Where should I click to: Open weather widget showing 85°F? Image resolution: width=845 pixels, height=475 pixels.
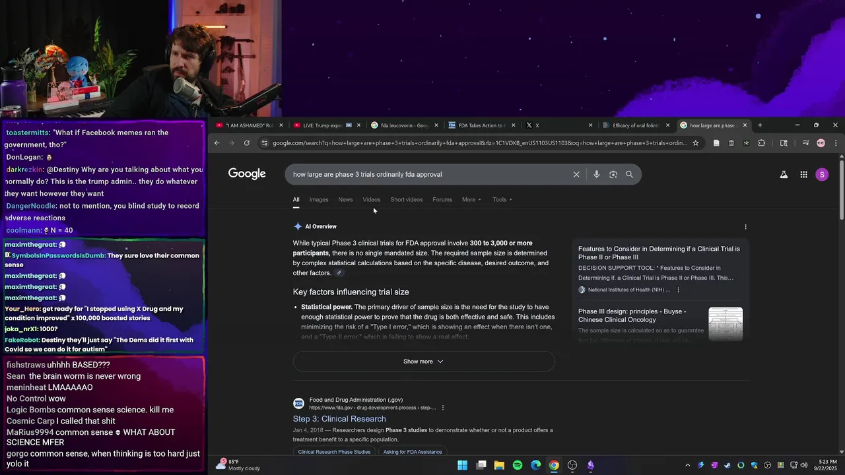pyautogui.click(x=238, y=465)
